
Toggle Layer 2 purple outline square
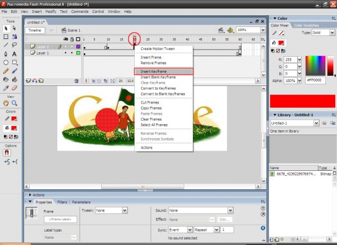(78, 47)
